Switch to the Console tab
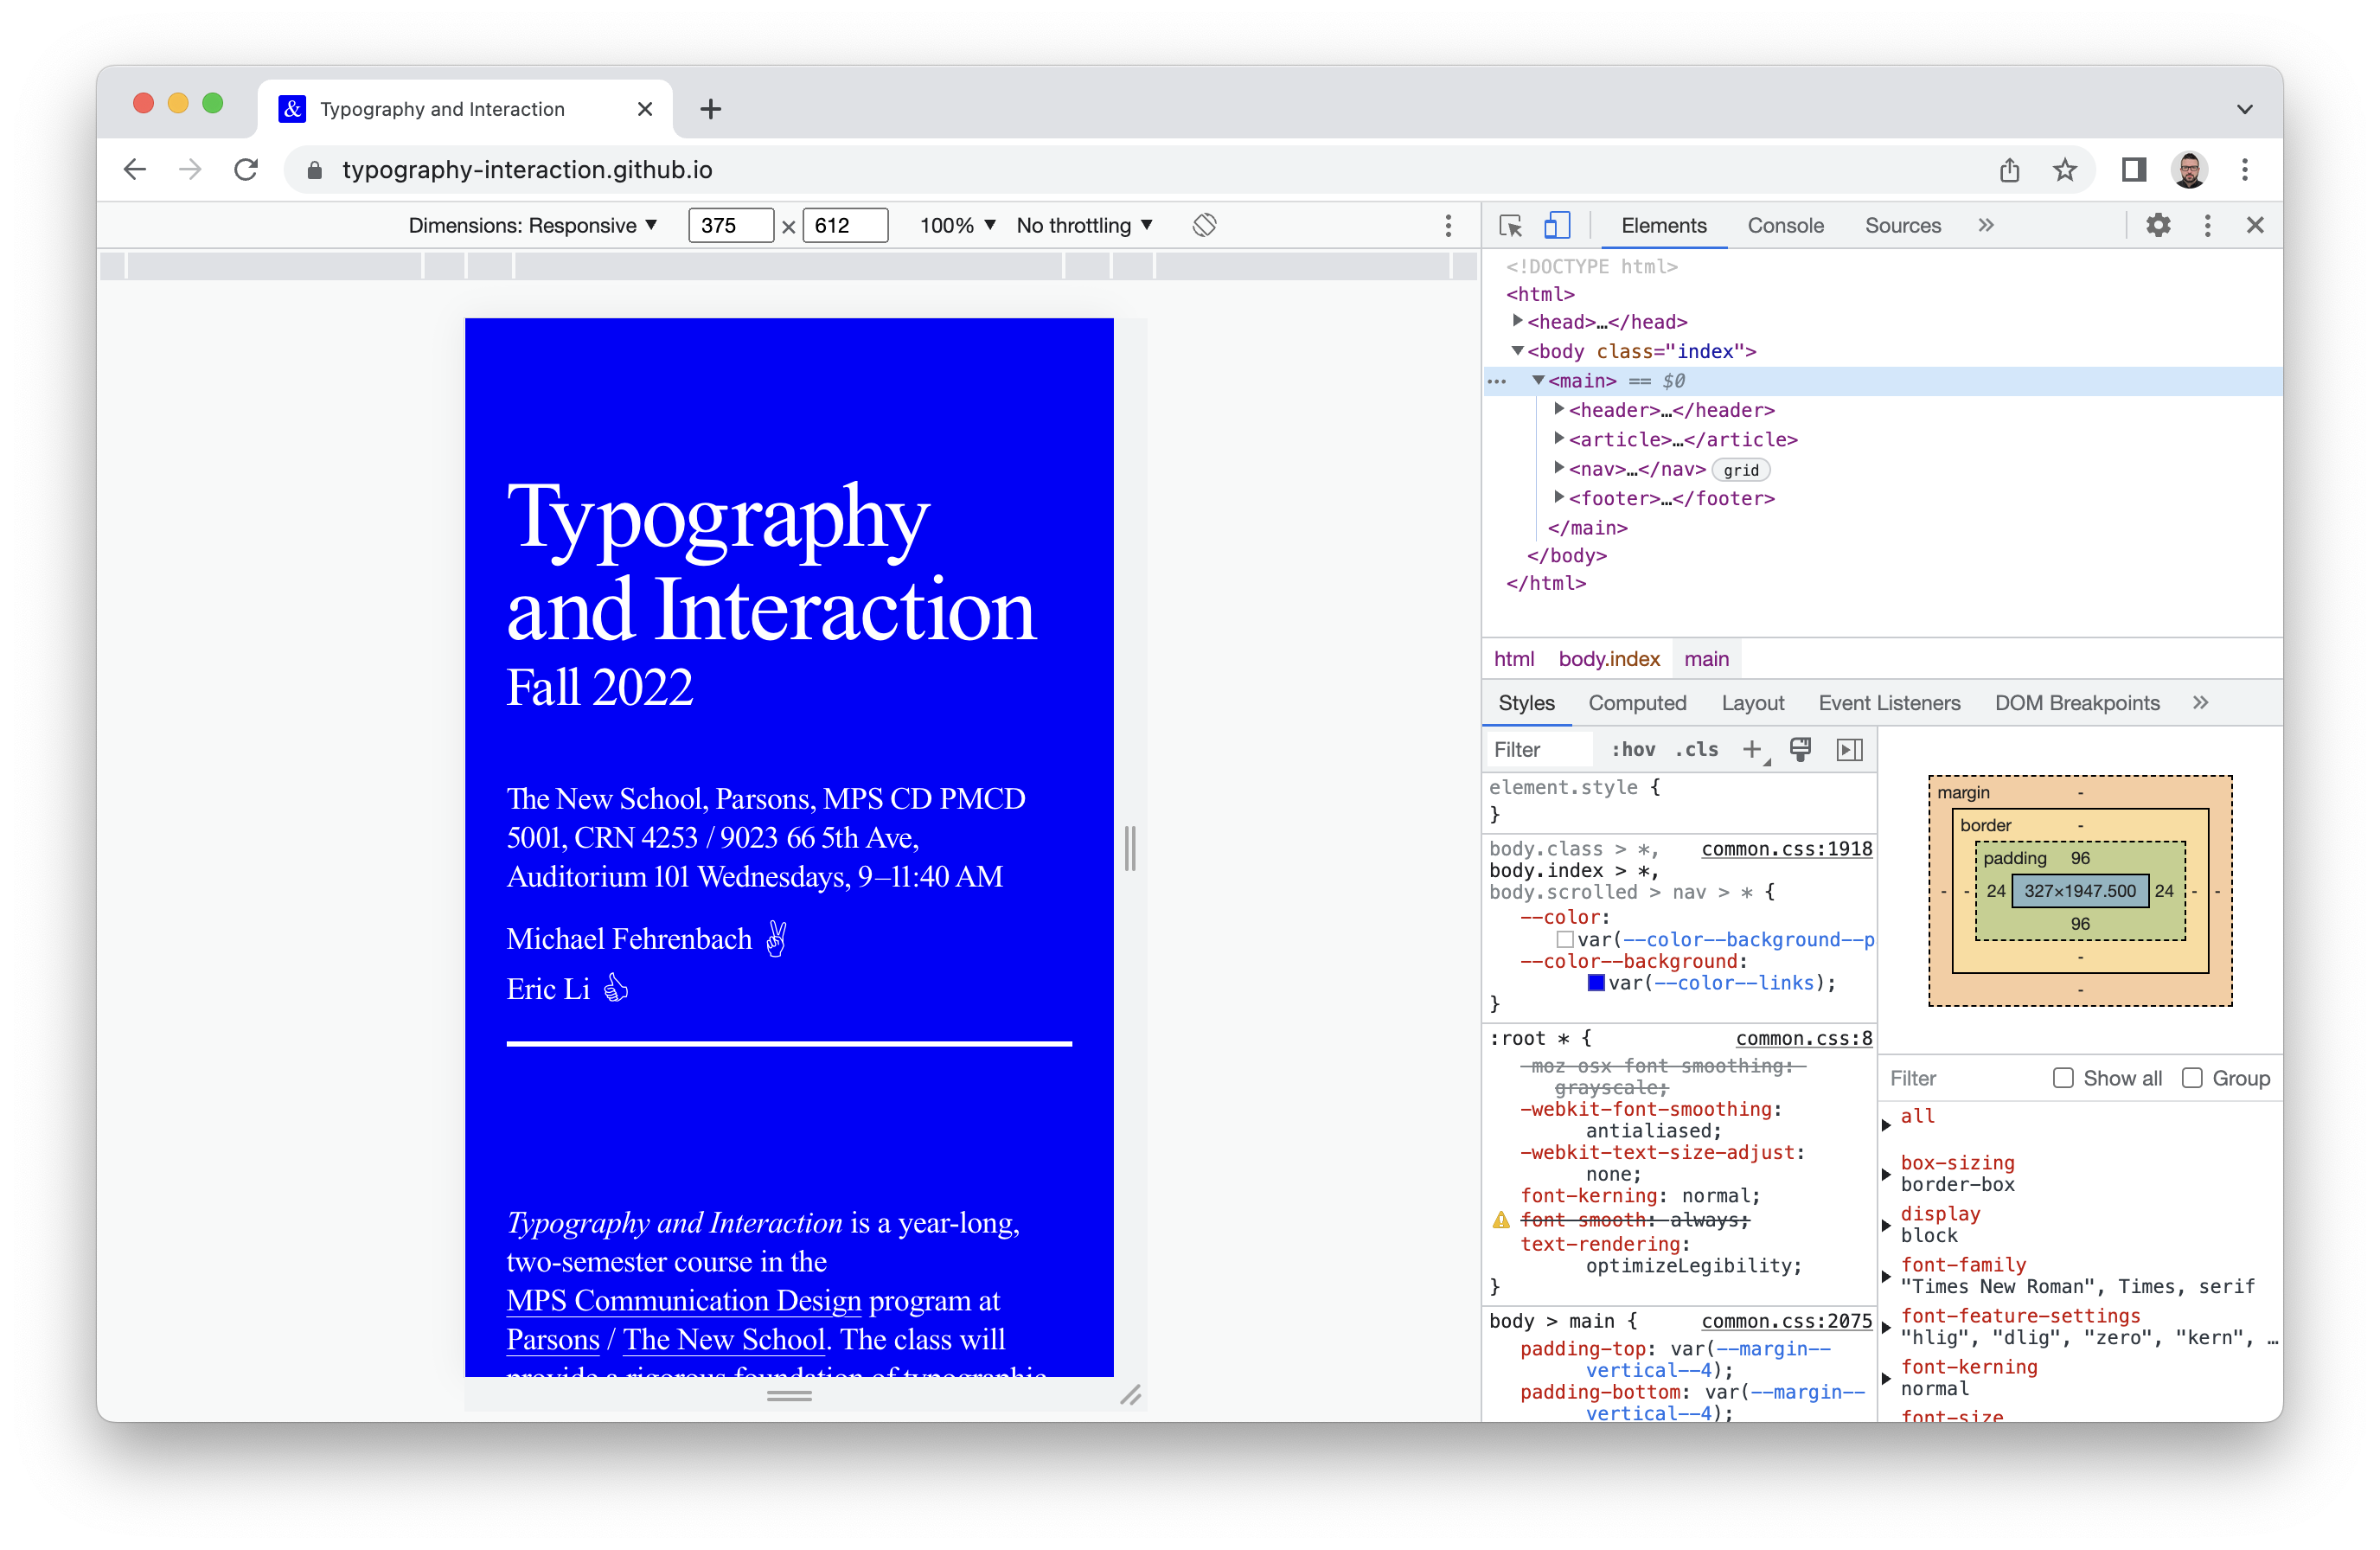This screenshot has height=1550, width=2380. pos(1785,225)
